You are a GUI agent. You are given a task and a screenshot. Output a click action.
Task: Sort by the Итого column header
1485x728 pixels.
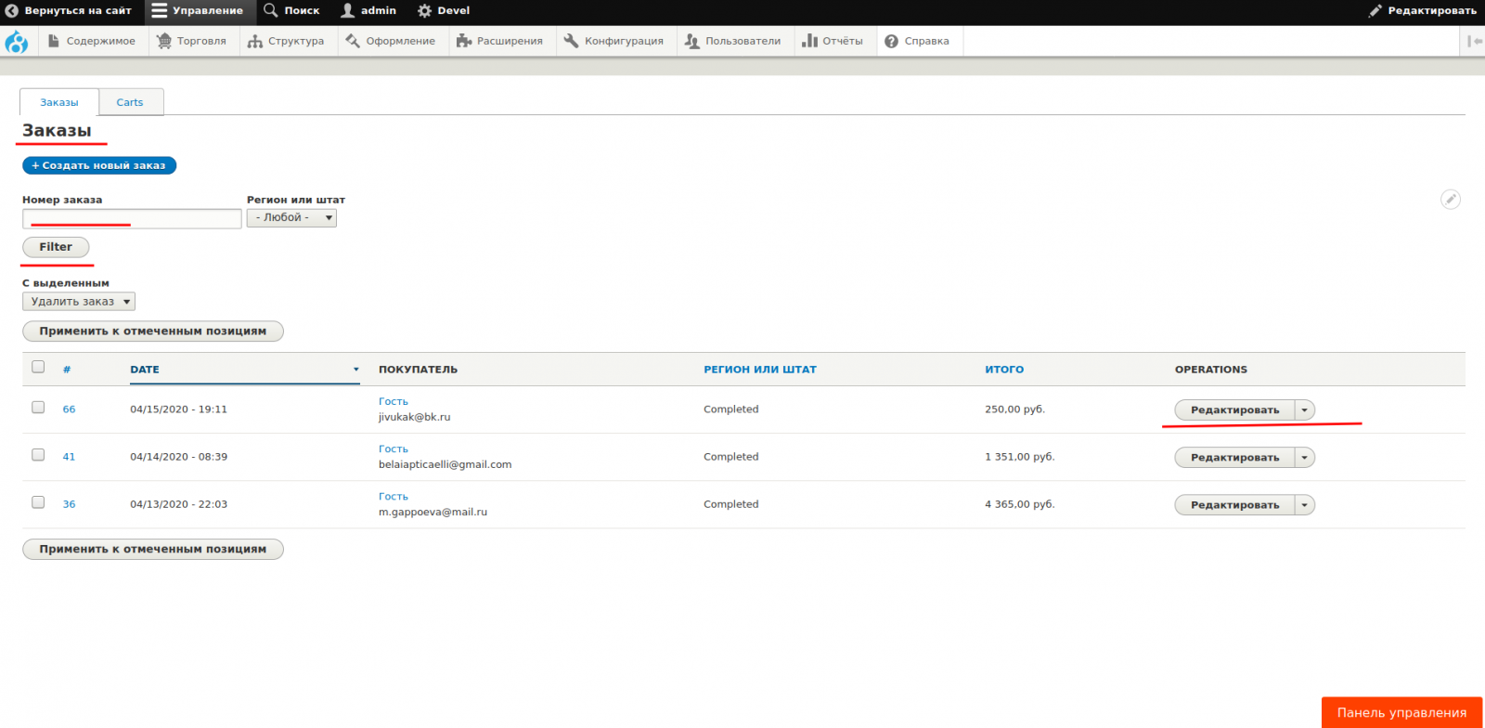1004,370
